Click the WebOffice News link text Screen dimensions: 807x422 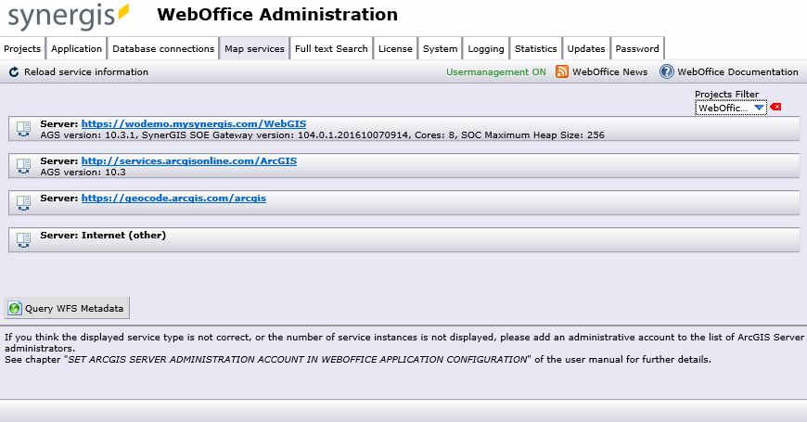click(609, 72)
